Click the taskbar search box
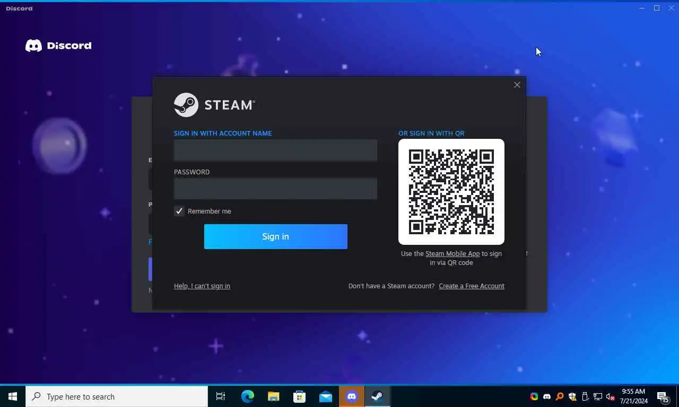The image size is (679, 407). point(117,396)
